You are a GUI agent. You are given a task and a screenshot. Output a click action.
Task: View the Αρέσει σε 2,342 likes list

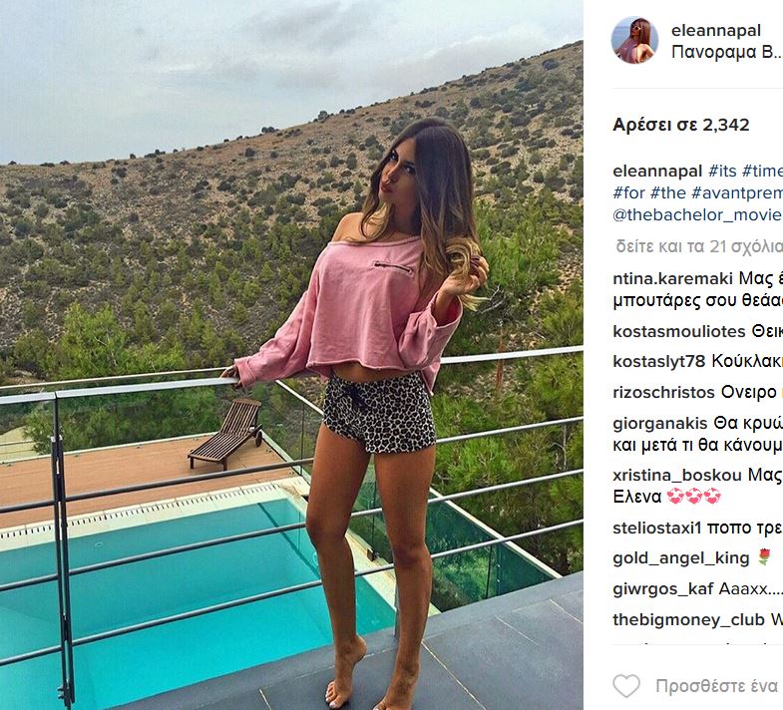[681, 125]
